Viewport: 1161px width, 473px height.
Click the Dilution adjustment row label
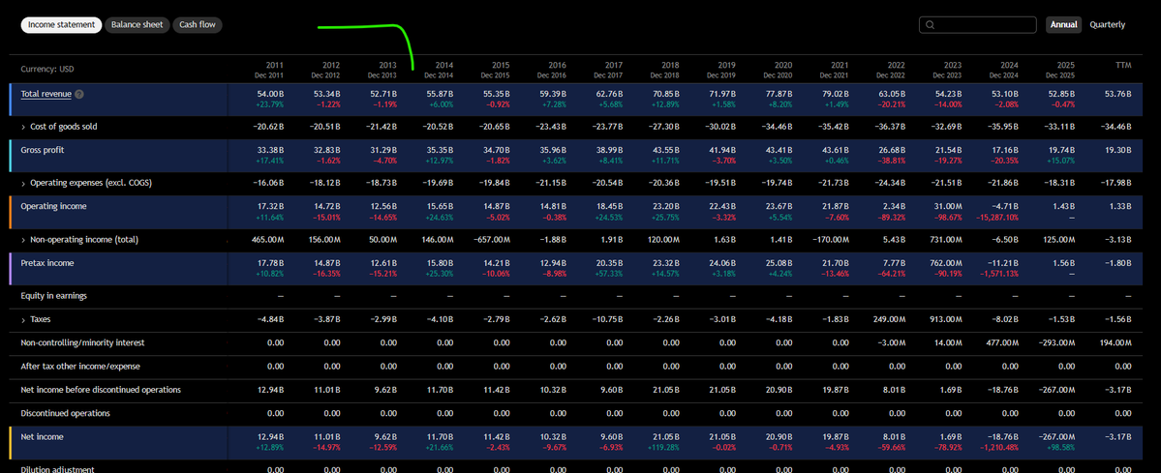coord(58,468)
